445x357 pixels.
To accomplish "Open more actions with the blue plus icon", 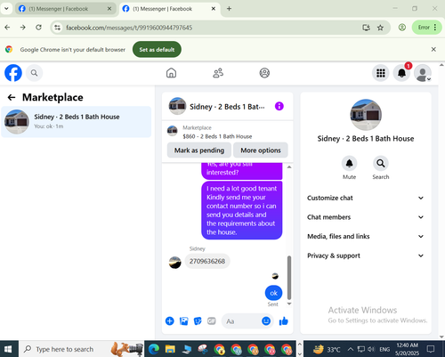I will 170,320.
